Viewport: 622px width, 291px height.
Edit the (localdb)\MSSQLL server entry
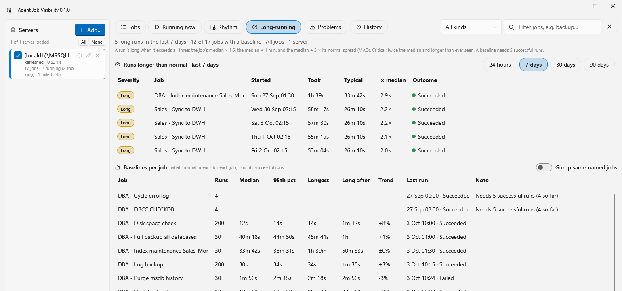click(x=88, y=55)
